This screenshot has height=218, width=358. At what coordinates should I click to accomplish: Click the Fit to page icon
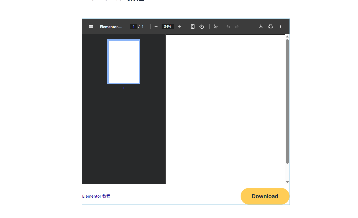point(193,26)
